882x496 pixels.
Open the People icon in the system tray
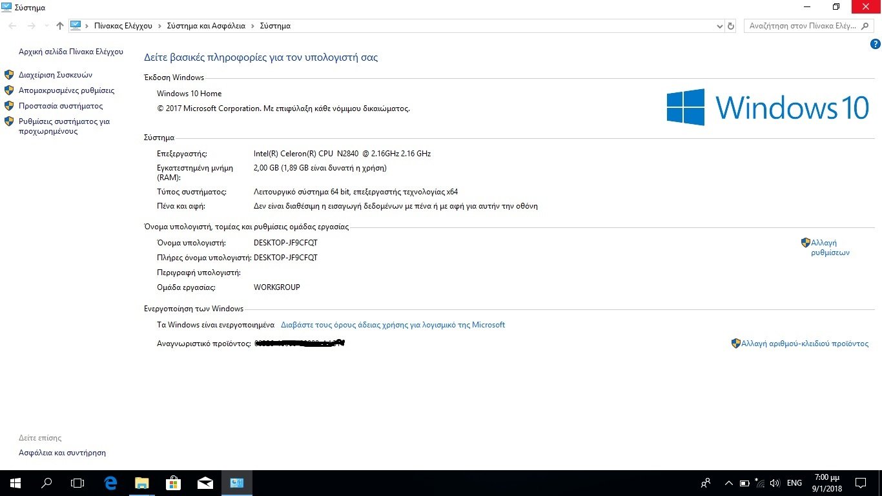coord(706,482)
